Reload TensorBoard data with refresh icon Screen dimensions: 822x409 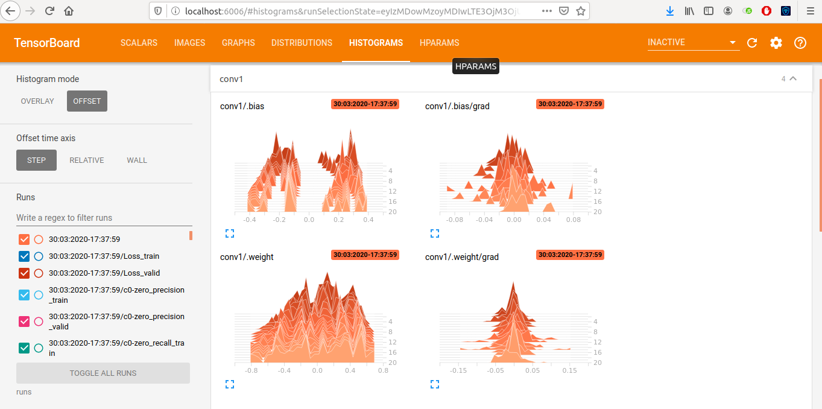[752, 43]
